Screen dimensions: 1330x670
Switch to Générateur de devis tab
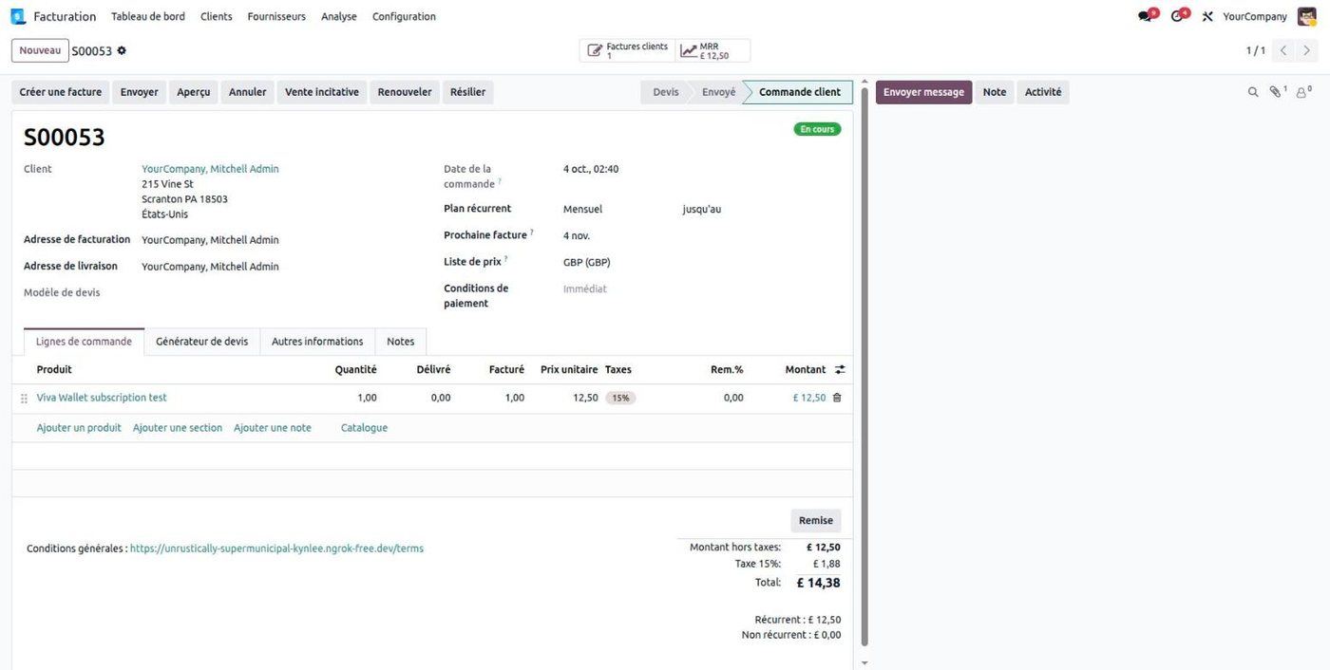coord(201,342)
